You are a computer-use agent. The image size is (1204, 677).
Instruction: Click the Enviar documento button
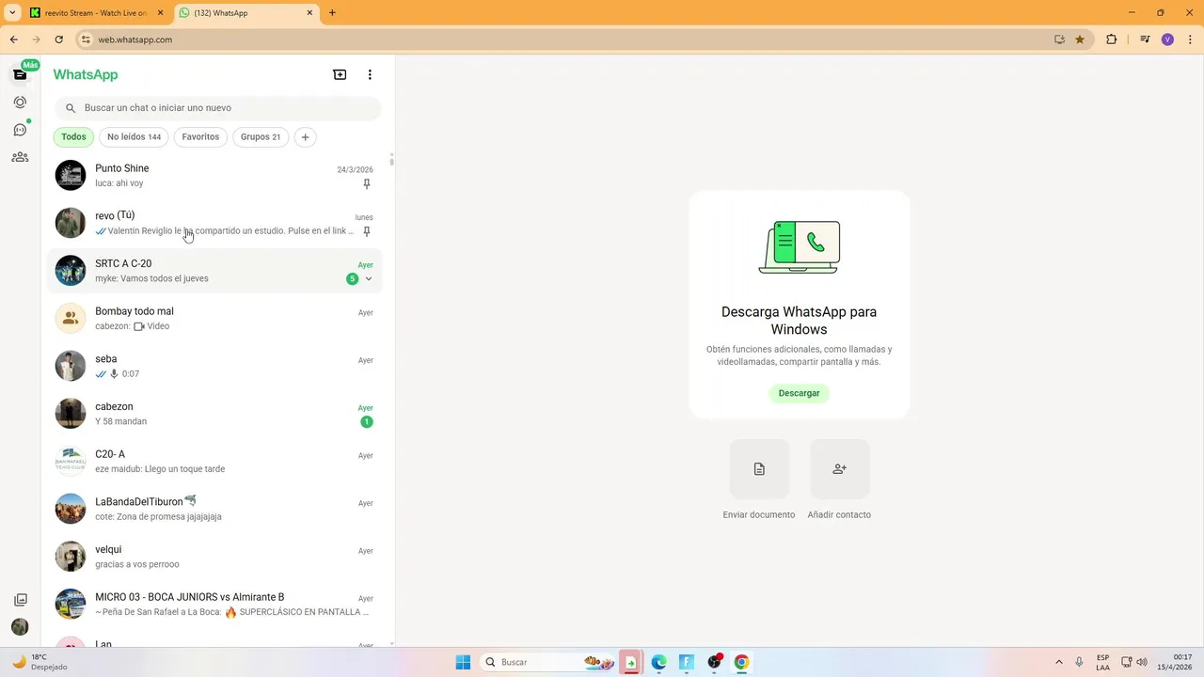click(x=759, y=469)
